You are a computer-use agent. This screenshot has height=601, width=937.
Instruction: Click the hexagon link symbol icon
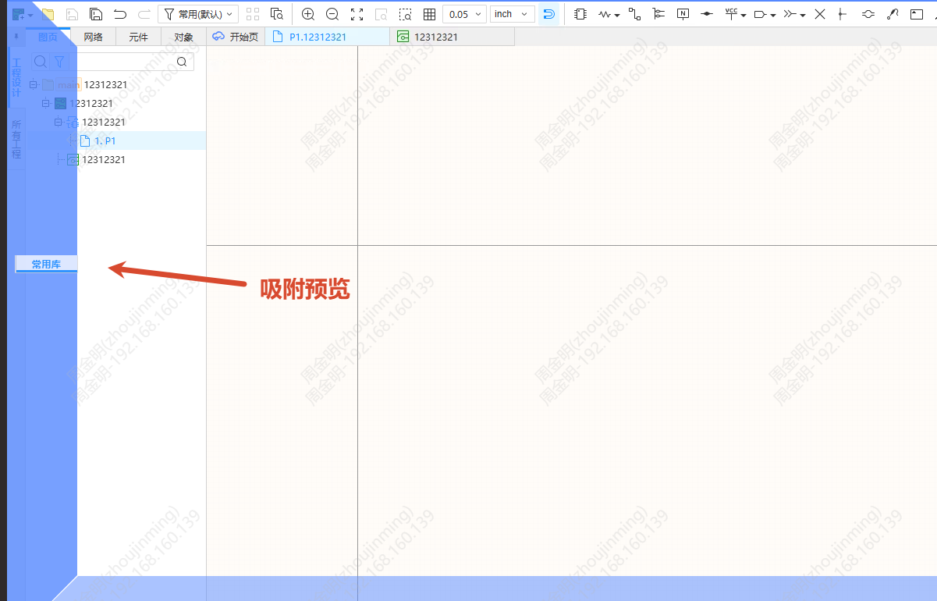pos(868,14)
